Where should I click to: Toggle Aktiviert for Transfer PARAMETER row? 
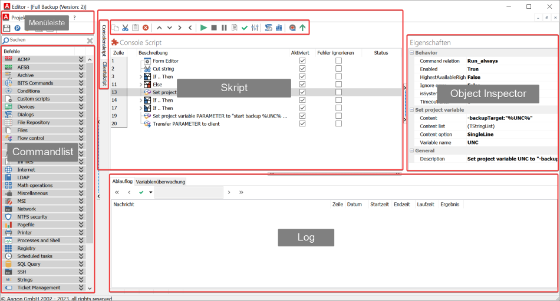coord(302,123)
